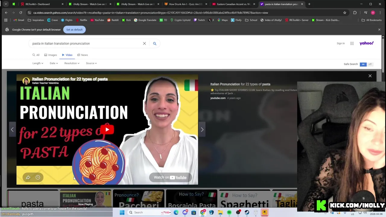Click the search query input field
The width and height of the screenshot is (386, 217).
point(86,43)
